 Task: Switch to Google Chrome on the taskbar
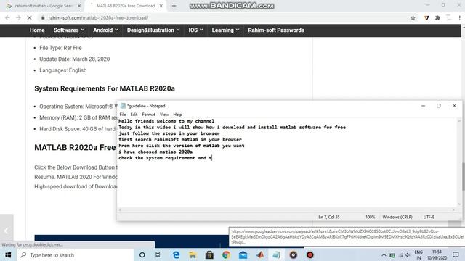[226, 255]
